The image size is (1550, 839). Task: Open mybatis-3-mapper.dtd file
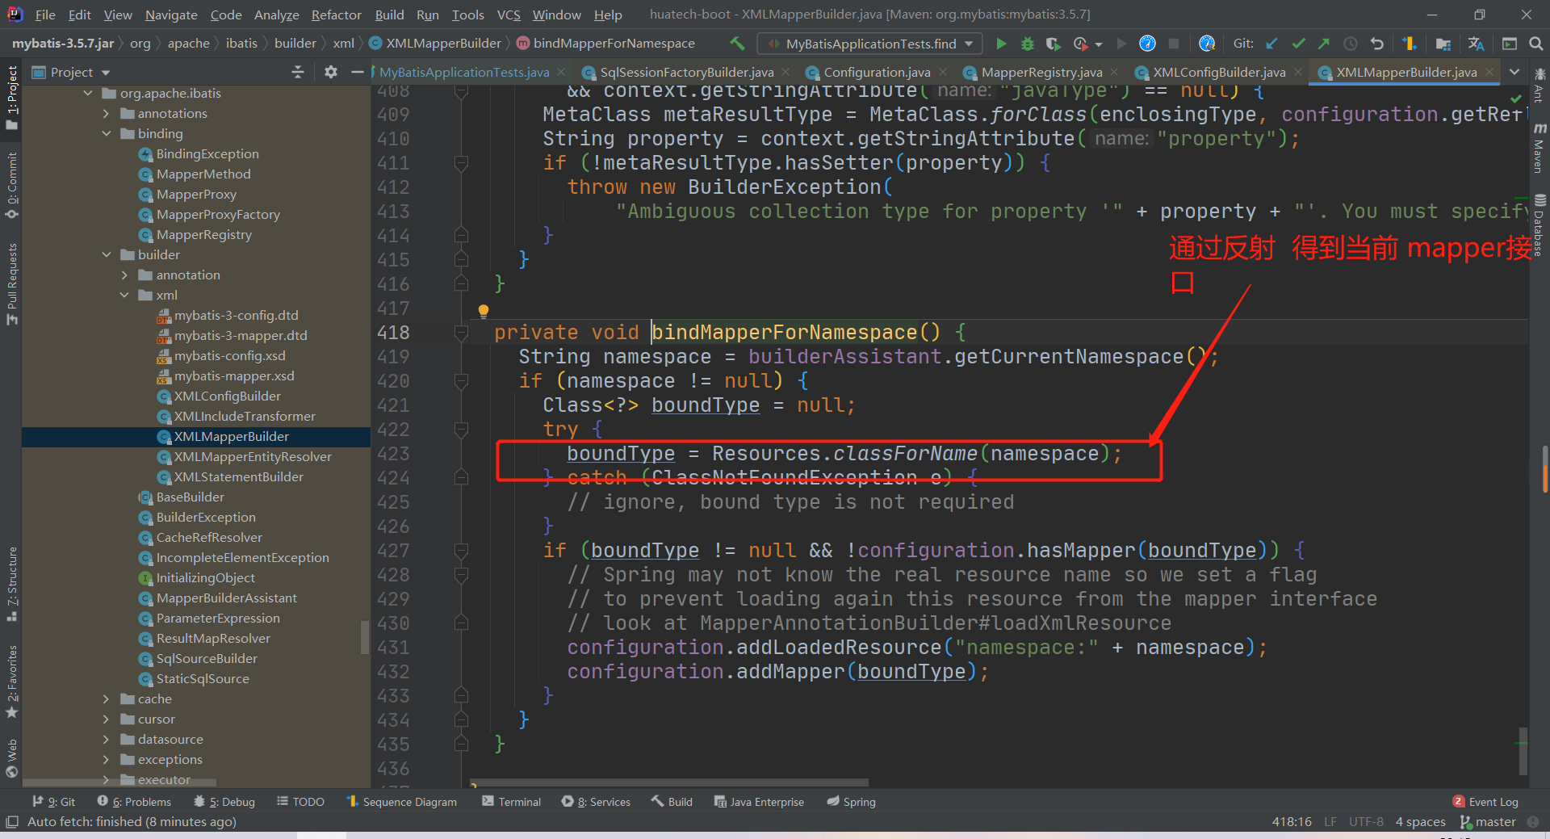point(241,335)
